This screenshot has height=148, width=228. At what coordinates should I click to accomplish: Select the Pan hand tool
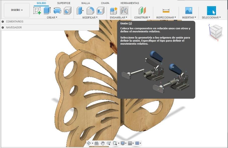(103, 143)
